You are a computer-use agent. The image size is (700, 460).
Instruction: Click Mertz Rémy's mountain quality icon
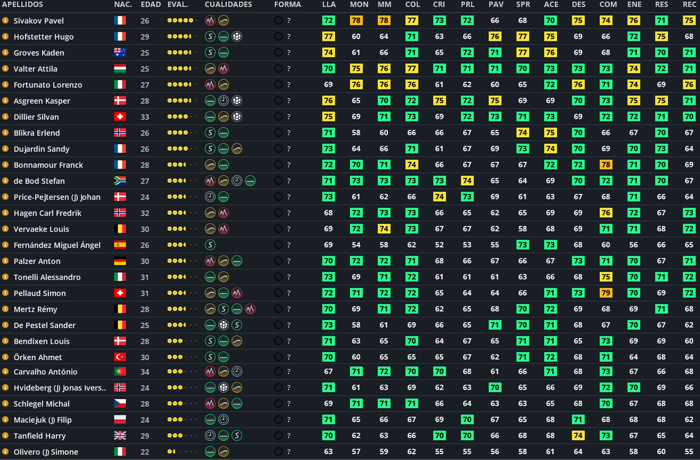pos(250,309)
